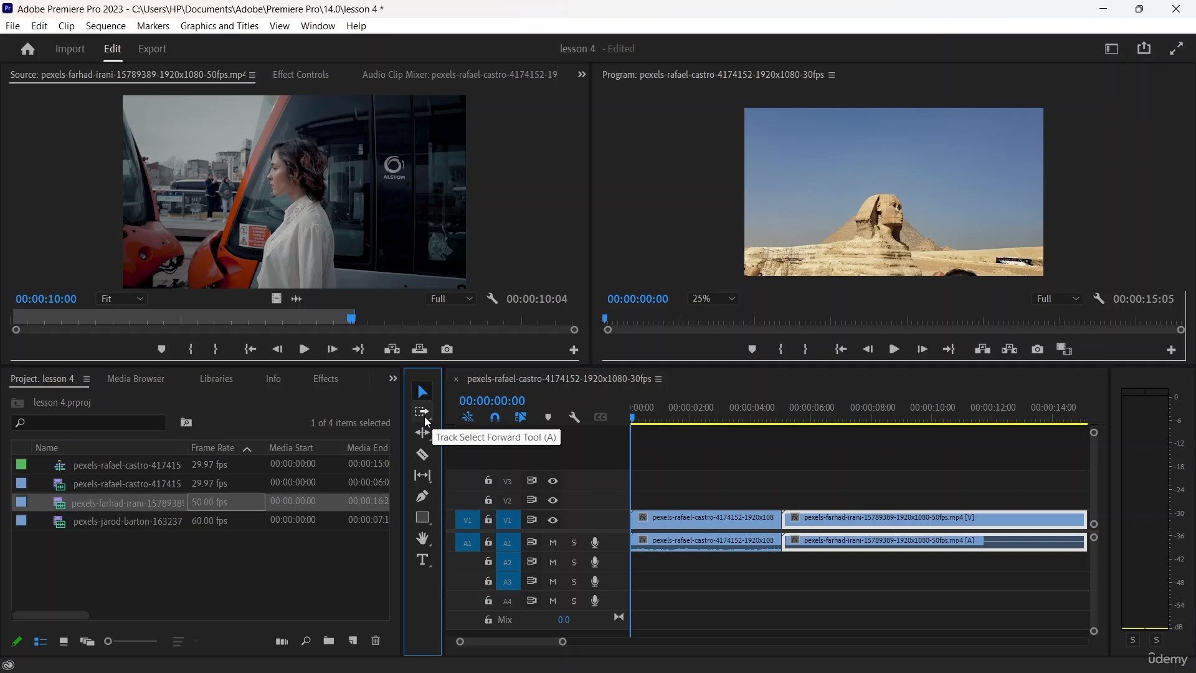The width and height of the screenshot is (1196, 673).
Task: Open timeline sequence panel menu
Action: tap(658, 379)
